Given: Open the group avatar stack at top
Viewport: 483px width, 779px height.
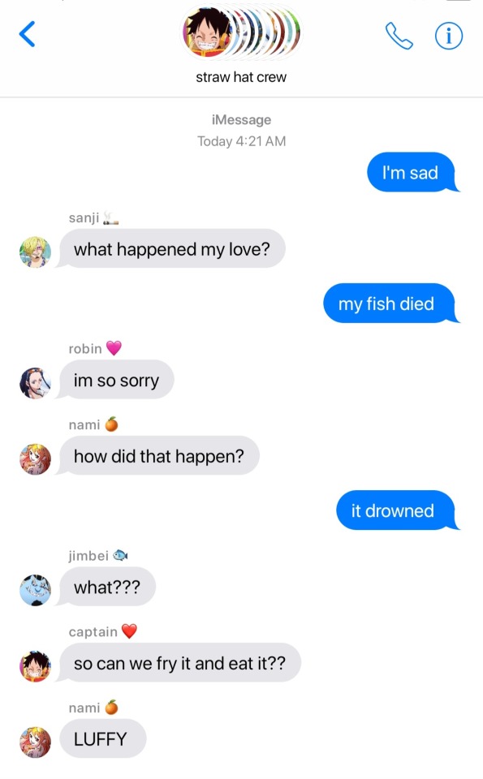Looking at the screenshot, I should pos(242,32).
